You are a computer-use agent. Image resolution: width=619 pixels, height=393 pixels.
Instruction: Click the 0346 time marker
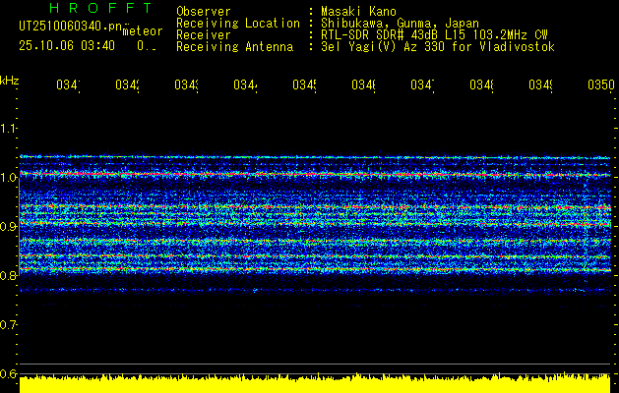tap(363, 85)
